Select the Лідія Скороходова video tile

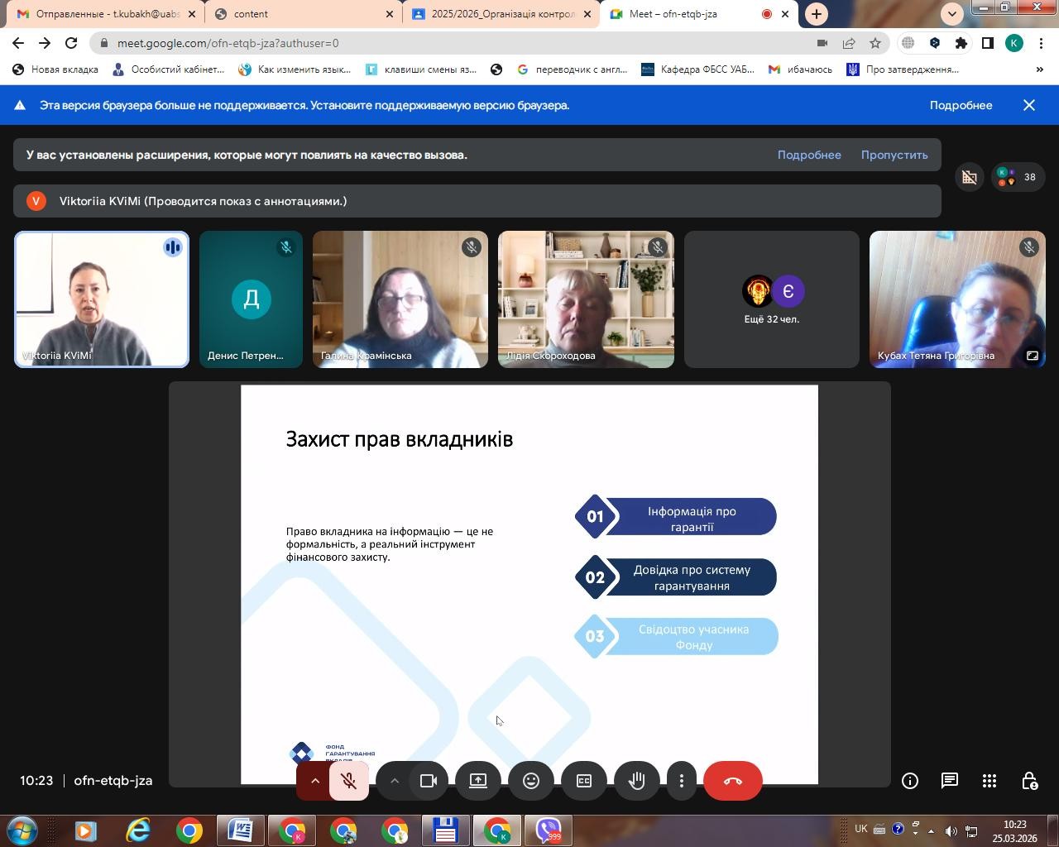click(x=586, y=299)
